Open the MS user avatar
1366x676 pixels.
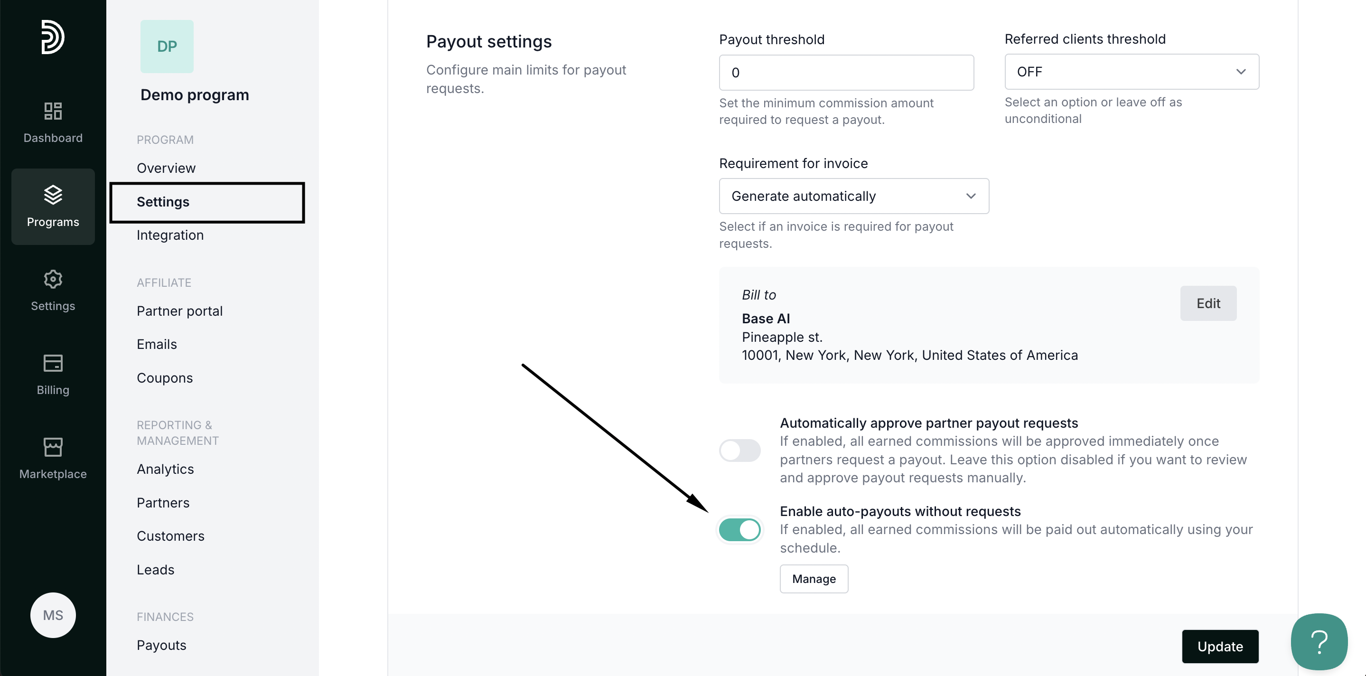(x=53, y=615)
